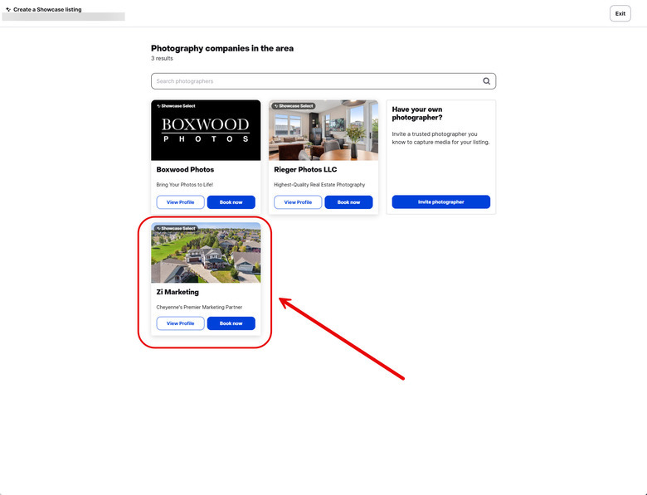Open Zi Marketing's View Profile

click(x=180, y=323)
